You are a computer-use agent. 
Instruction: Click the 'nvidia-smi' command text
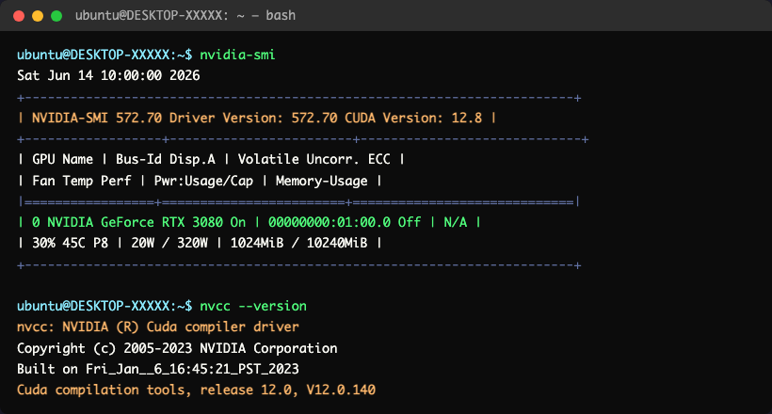pos(237,55)
